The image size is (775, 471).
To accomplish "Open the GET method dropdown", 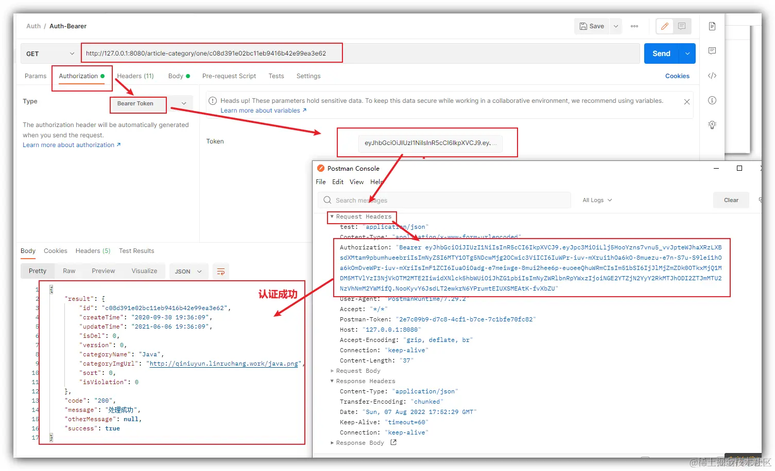I will (50, 53).
